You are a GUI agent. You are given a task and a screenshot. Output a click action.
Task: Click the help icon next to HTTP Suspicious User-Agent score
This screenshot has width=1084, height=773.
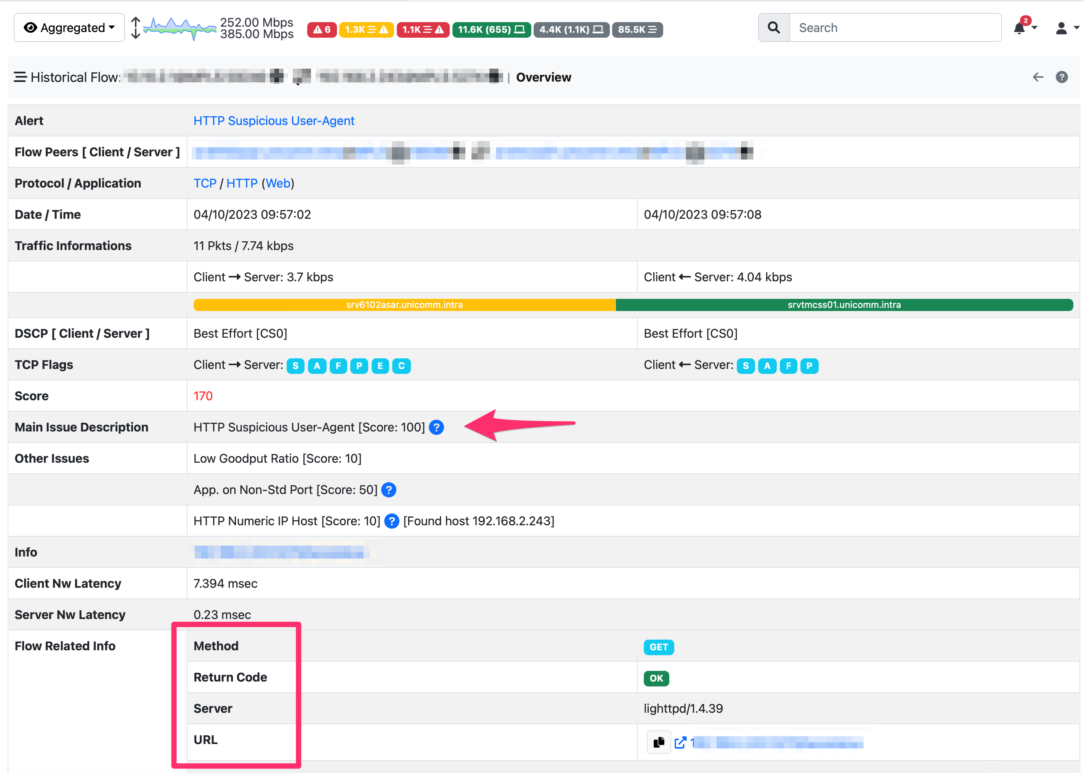436,427
